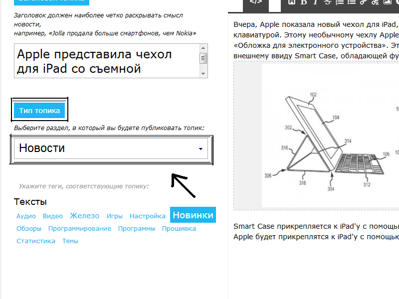
Task: Remove link with unlink icon
Action: [x=376, y=2]
